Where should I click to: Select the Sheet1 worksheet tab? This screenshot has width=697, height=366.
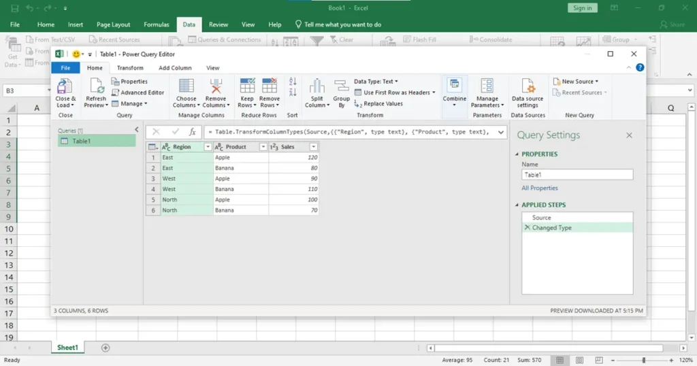67,348
